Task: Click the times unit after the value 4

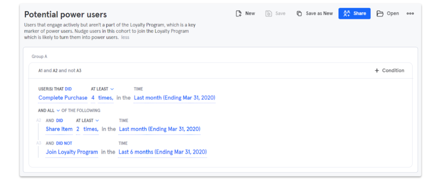Action: click(x=106, y=98)
